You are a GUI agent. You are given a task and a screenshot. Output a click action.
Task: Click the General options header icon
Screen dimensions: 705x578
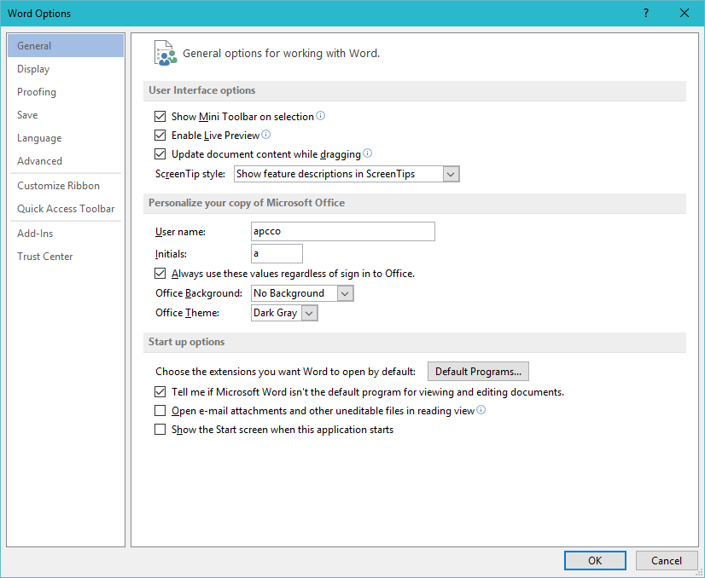(166, 53)
